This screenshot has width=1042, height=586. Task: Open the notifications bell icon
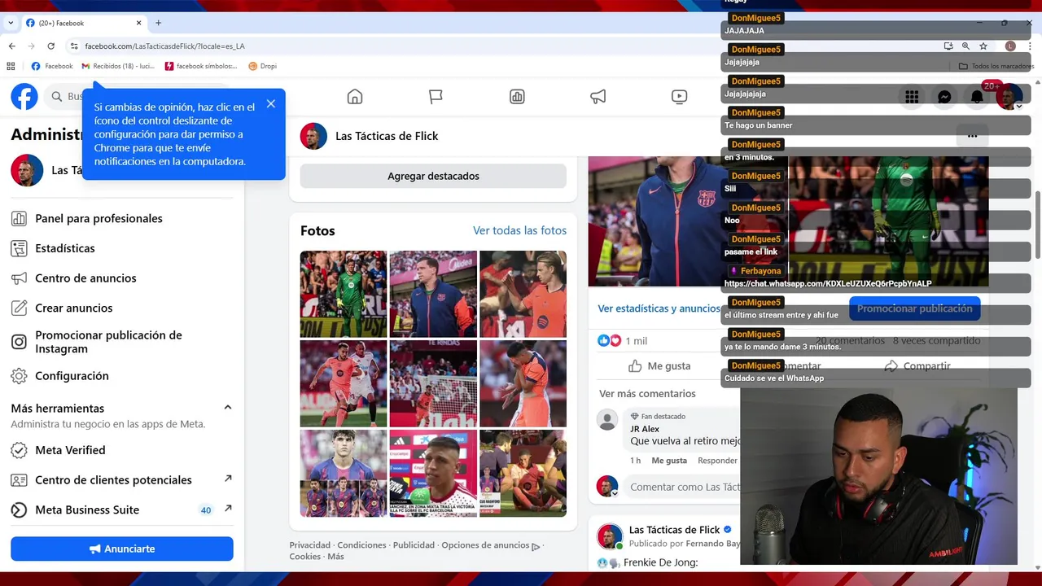pos(977,97)
